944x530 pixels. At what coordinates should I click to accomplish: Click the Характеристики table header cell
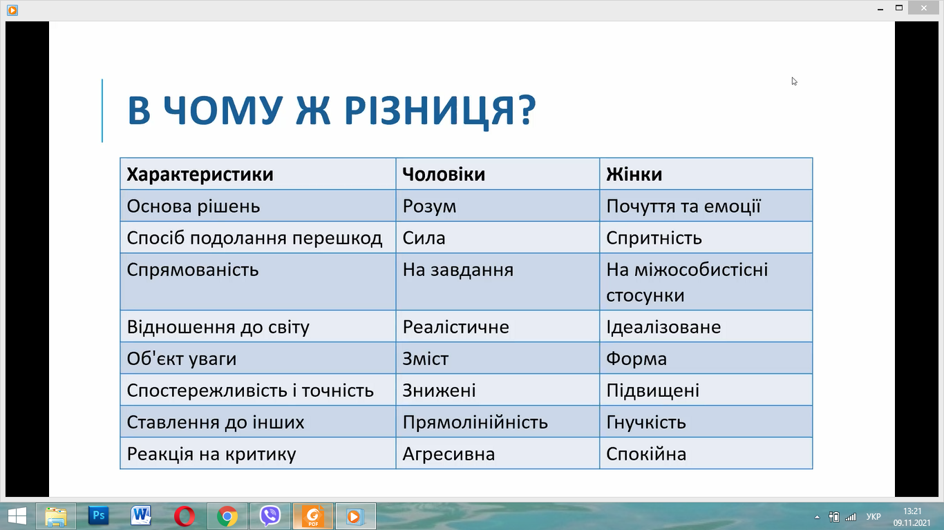pyautogui.click(x=258, y=174)
